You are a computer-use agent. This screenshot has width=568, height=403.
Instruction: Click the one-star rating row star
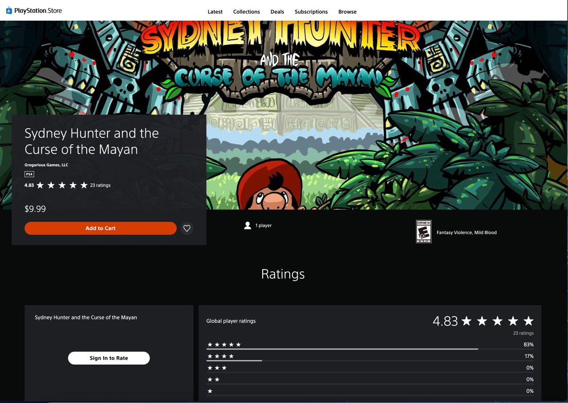pos(210,391)
